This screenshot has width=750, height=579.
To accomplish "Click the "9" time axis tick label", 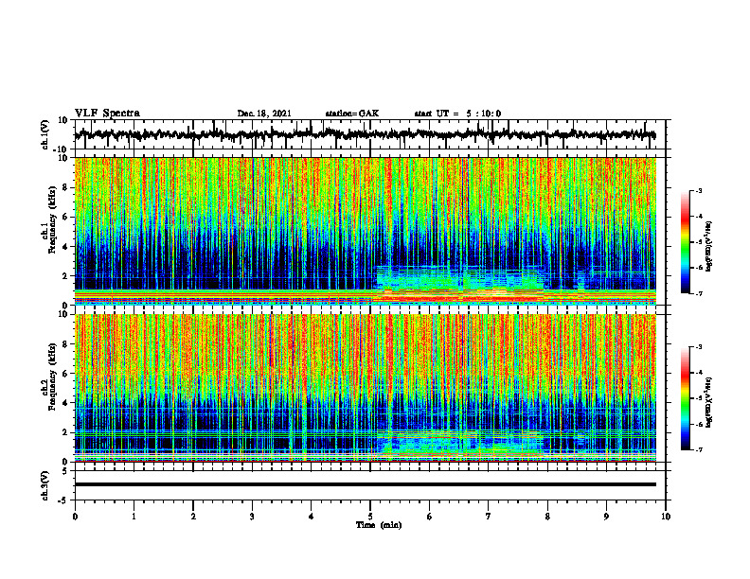I will tap(606, 517).
